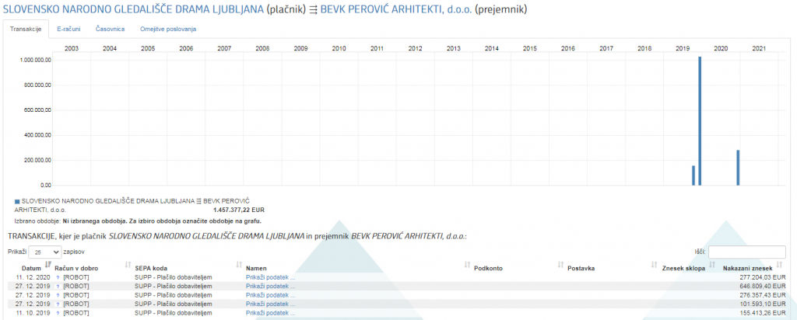Click question mark icon in 11.10.2019 row
Viewport: 797px width, 320px height.
click(x=57, y=314)
